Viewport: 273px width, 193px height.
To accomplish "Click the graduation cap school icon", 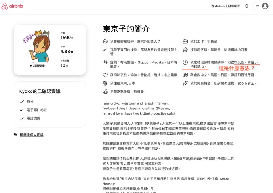I will tap(105, 41).
